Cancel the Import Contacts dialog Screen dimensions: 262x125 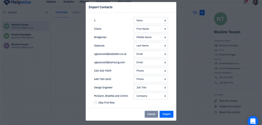151,114
